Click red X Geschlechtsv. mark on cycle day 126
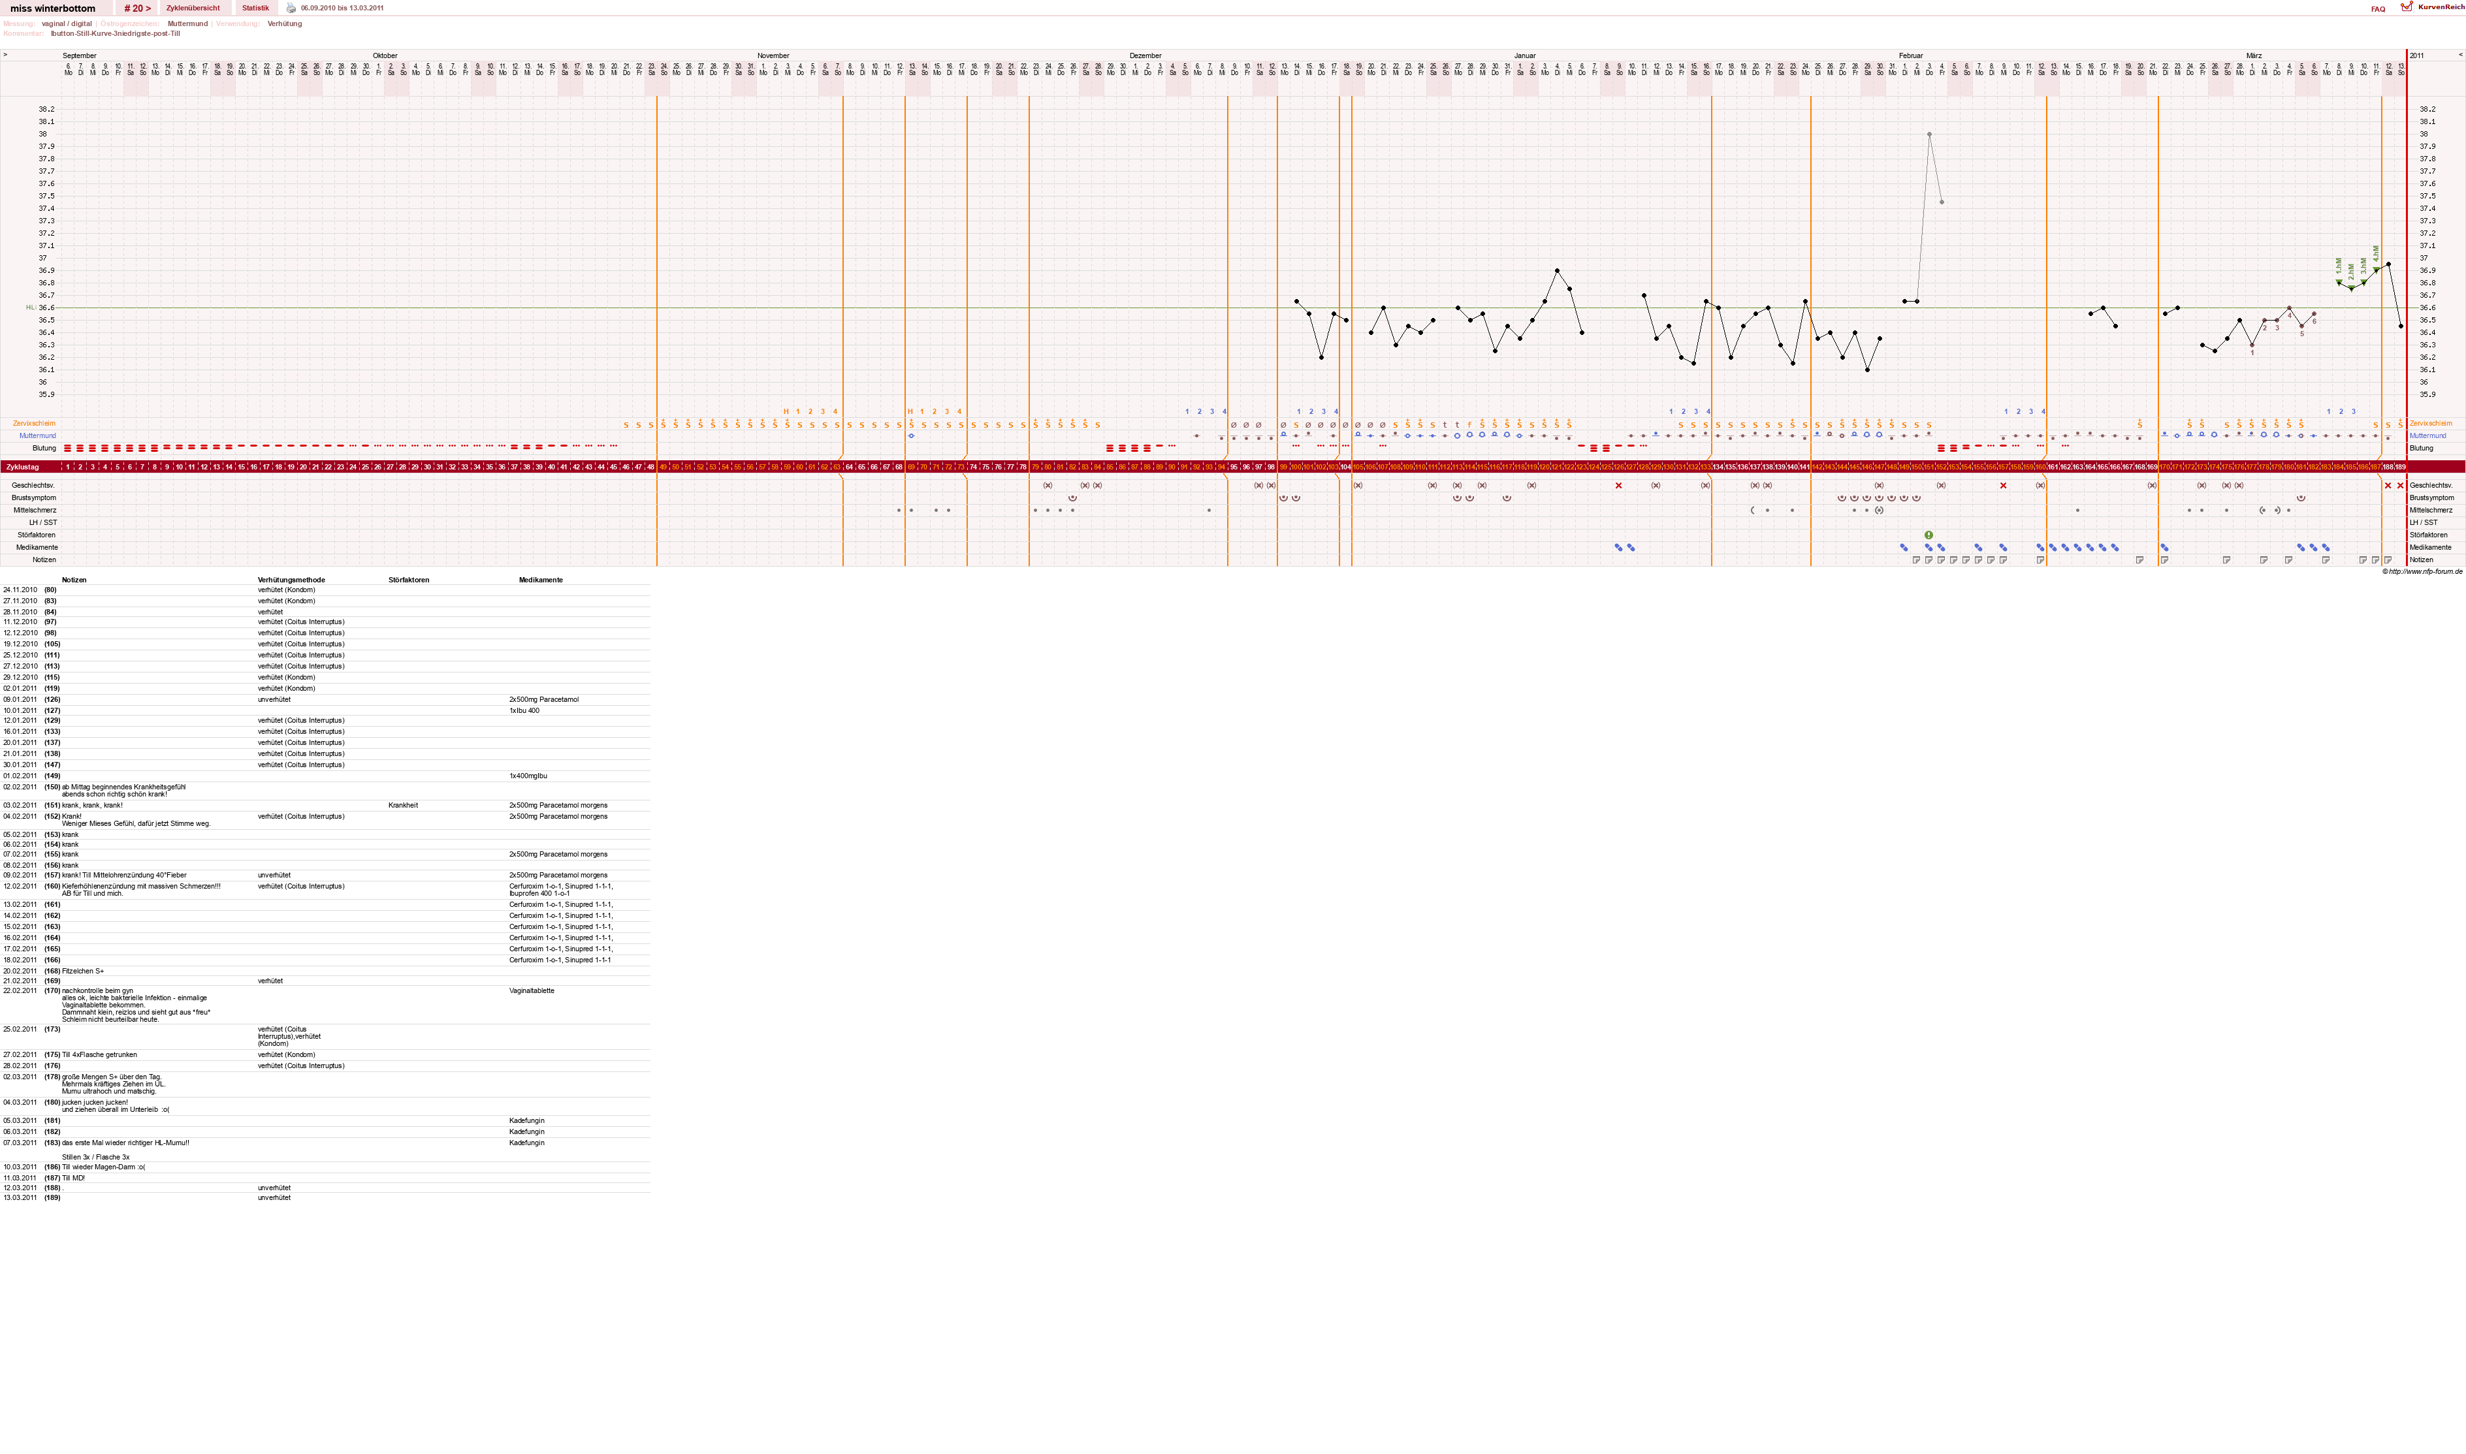Screen dimensions: 2466x1454 [1618, 485]
